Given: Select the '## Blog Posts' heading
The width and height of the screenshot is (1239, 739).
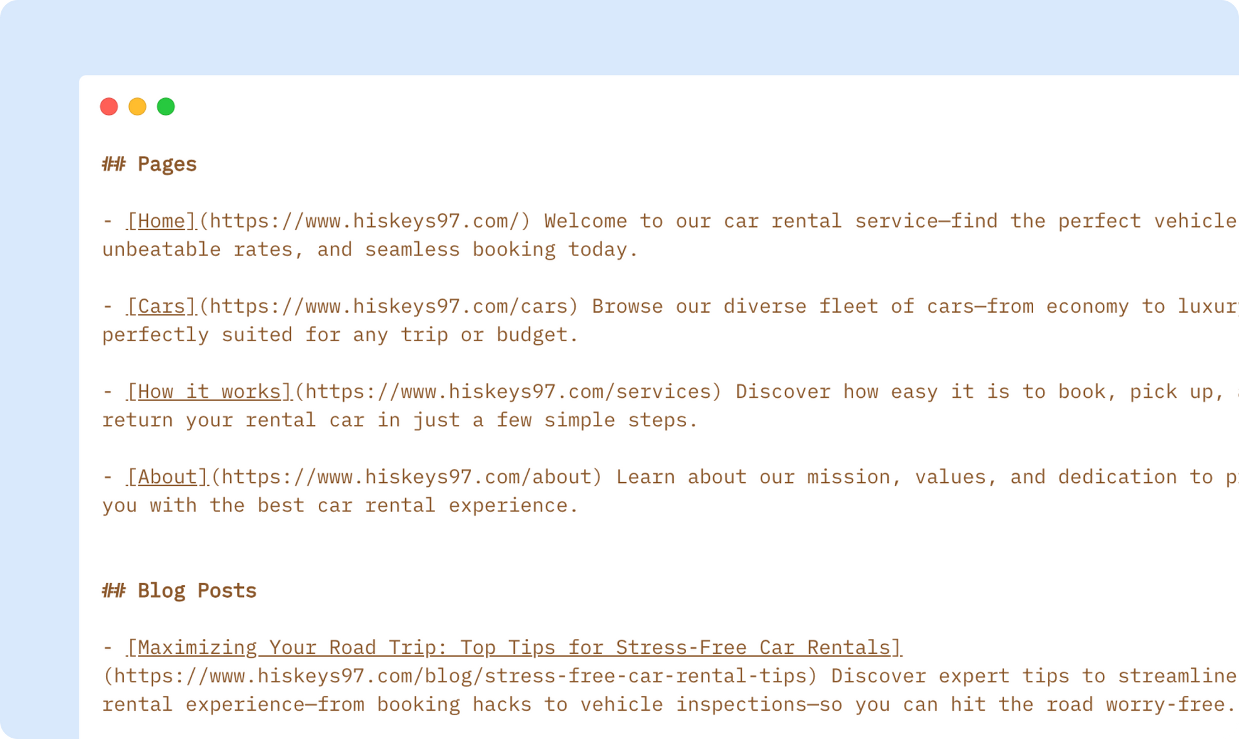Looking at the screenshot, I should point(179,591).
